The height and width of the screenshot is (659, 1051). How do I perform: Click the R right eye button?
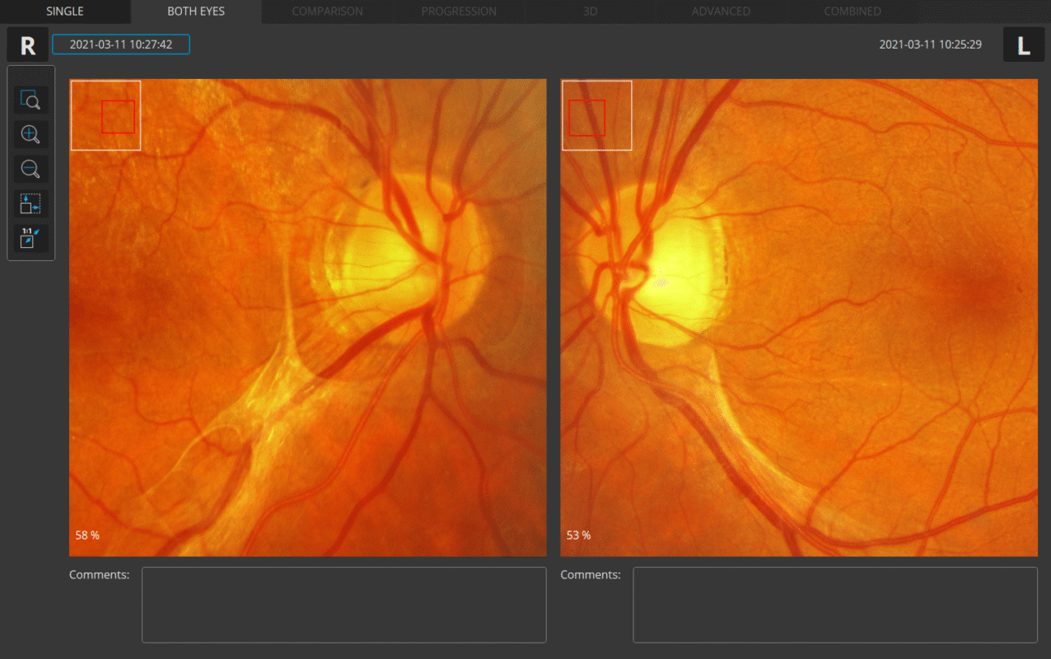(x=28, y=44)
